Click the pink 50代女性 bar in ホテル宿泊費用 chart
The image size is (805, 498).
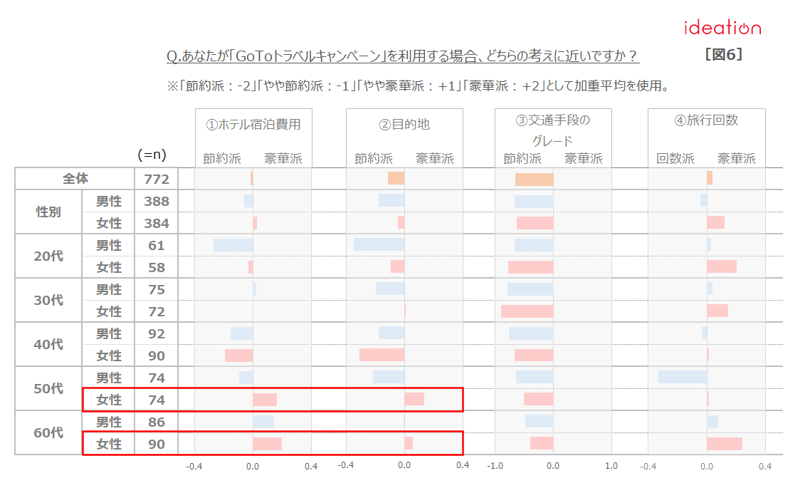click(x=264, y=399)
